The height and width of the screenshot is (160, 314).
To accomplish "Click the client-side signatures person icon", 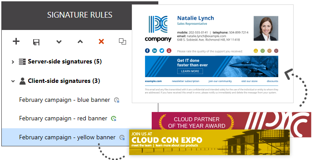I will (x=23, y=81).
